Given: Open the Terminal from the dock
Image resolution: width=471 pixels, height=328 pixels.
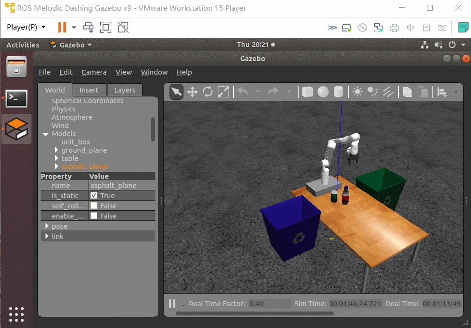Looking at the screenshot, I should [x=16, y=98].
